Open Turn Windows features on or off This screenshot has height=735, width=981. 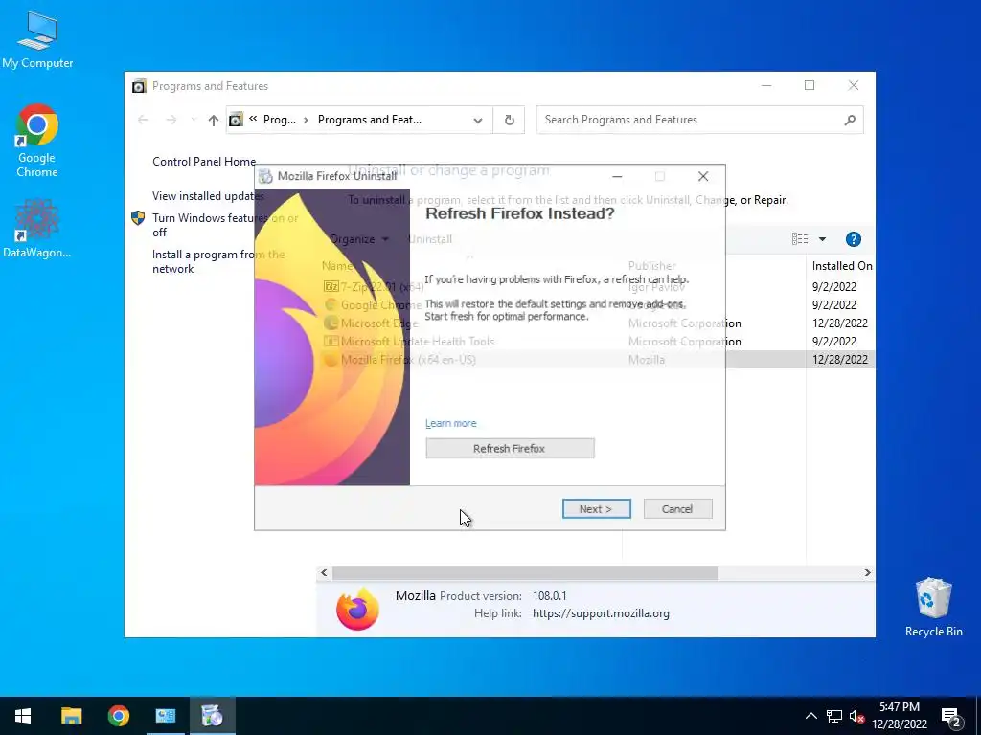point(225,225)
